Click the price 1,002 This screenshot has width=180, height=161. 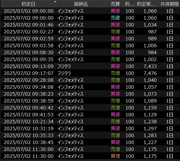click(150, 59)
